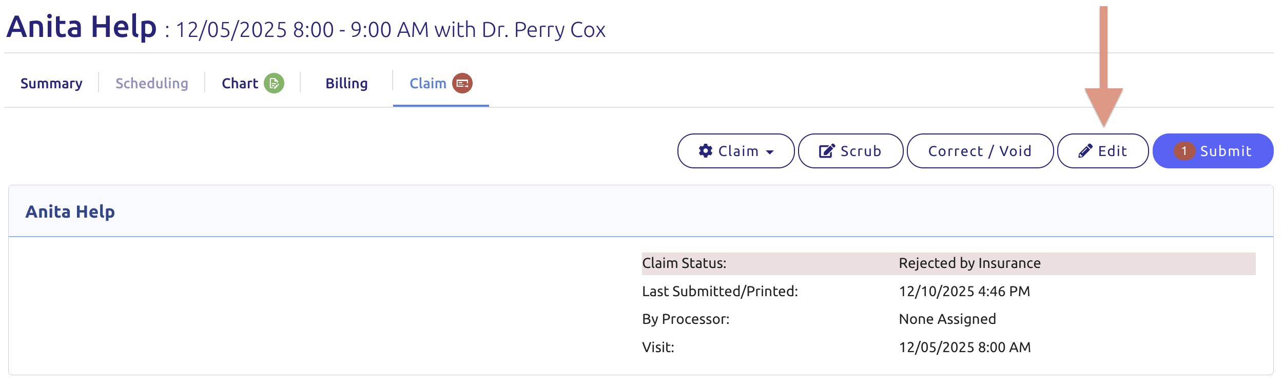The height and width of the screenshot is (386, 1283).
Task: Click the red claim status icon
Action: [462, 83]
